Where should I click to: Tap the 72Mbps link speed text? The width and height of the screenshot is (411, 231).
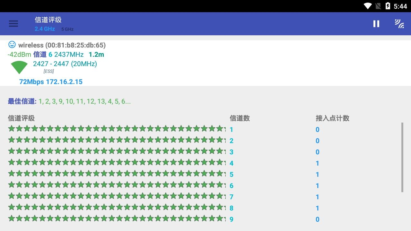[31, 82]
